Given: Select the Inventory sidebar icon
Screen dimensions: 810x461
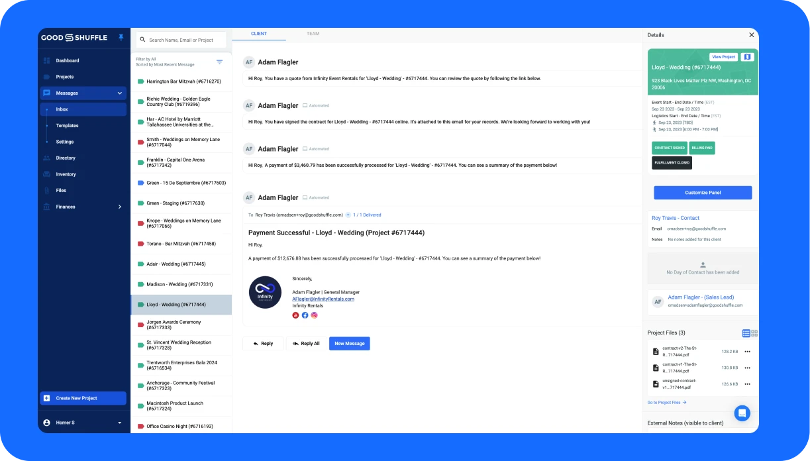Looking at the screenshot, I should click(46, 174).
